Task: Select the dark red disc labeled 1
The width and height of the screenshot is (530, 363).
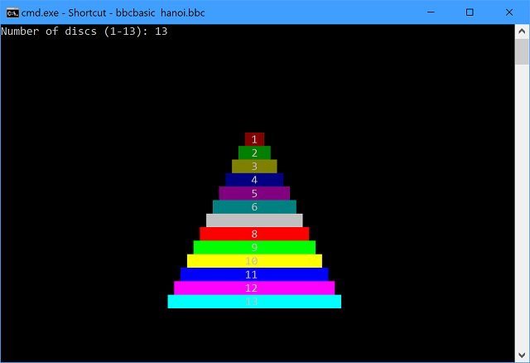Action: pyautogui.click(x=254, y=139)
